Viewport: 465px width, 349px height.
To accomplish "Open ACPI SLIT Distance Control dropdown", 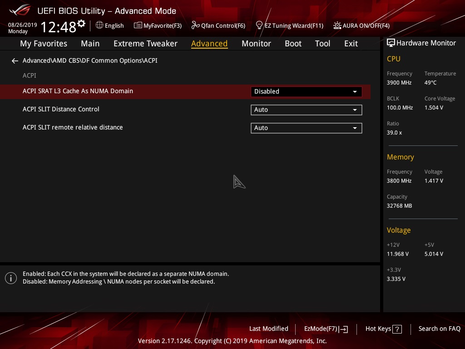I will coord(306,110).
